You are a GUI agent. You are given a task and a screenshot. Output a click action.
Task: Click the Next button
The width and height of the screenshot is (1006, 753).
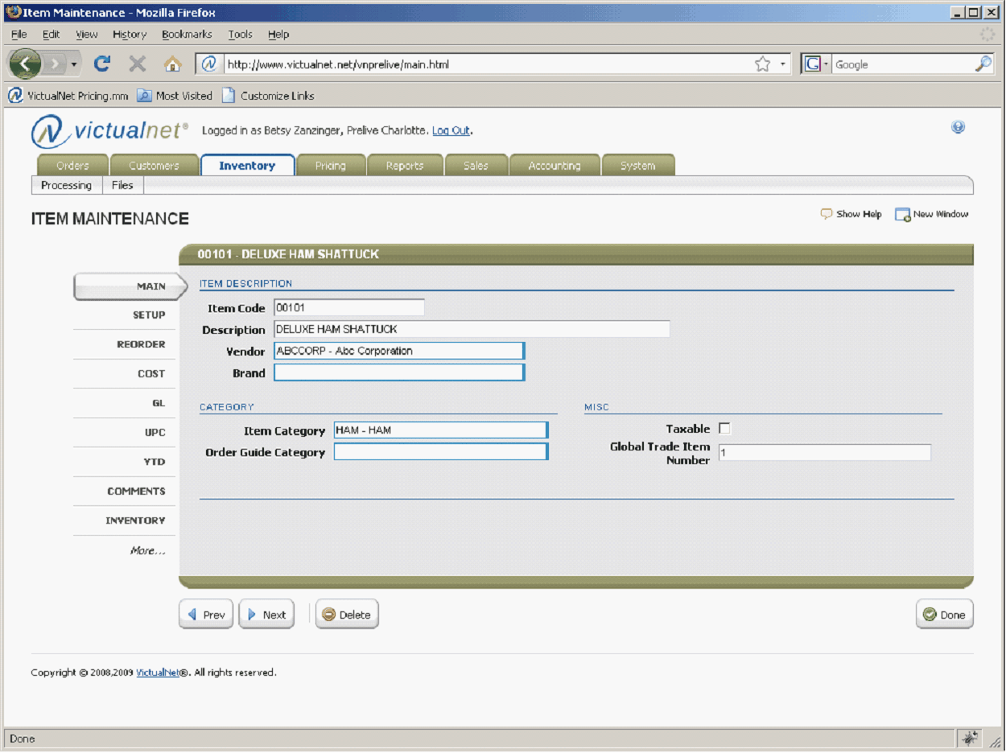tap(266, 615)
